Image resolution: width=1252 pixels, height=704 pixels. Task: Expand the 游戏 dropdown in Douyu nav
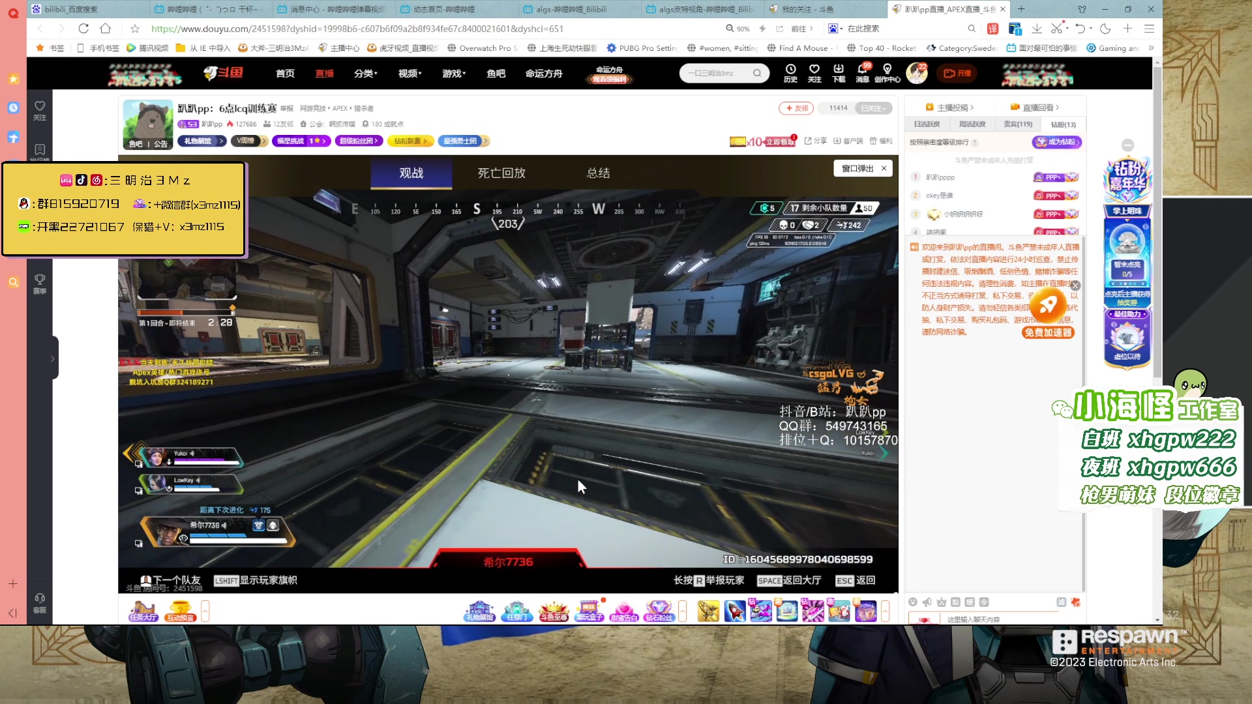[x=454, y=73]
